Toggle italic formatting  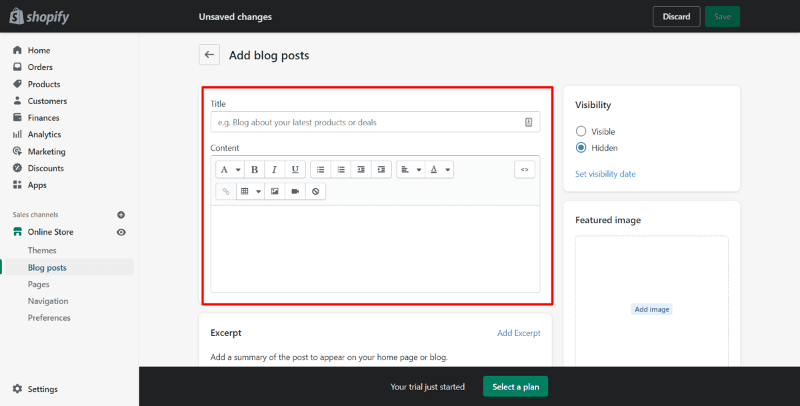pyautogui.click(x=275, y=170)
